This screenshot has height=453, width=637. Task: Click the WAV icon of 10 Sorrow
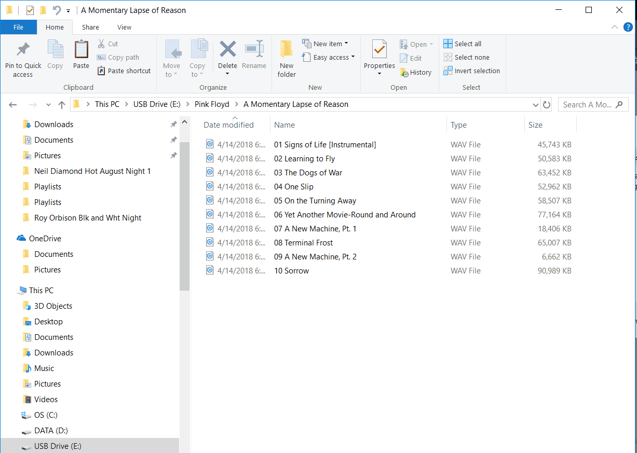click(210, 270)
